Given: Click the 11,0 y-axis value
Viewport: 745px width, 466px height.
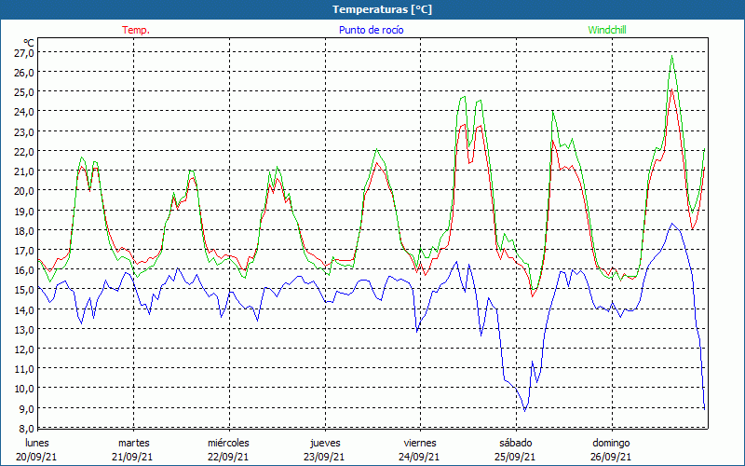Looking at the screenshot, I should tap(24, 369).
